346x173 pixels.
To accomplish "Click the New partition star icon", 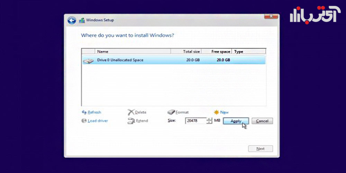I will pos(217,112).
